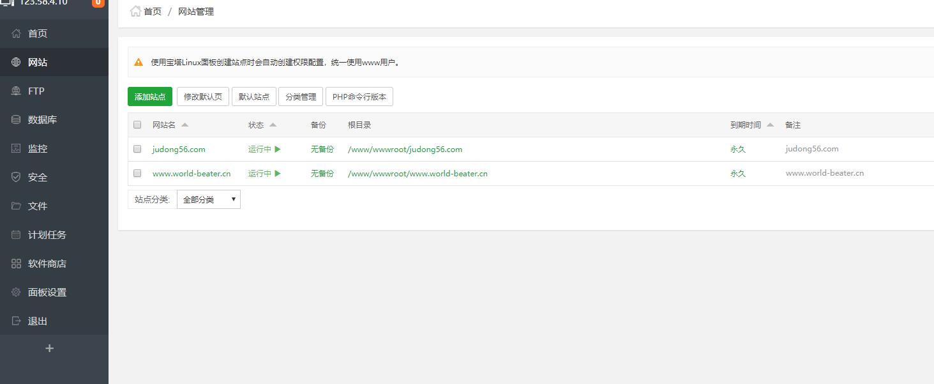Open 软件商店 in the sidebar menu
This screenshot has height=384, width=934.
point(47,263)
